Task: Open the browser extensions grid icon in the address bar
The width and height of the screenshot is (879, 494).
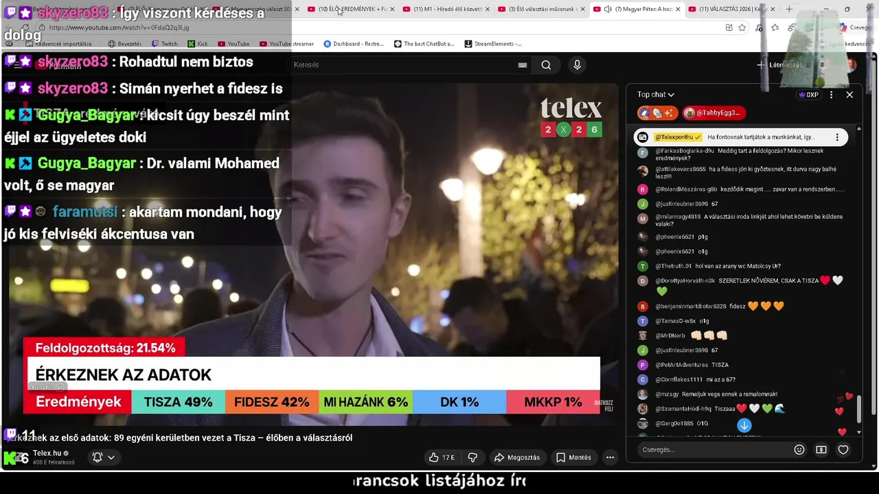Action: (729, 27)
